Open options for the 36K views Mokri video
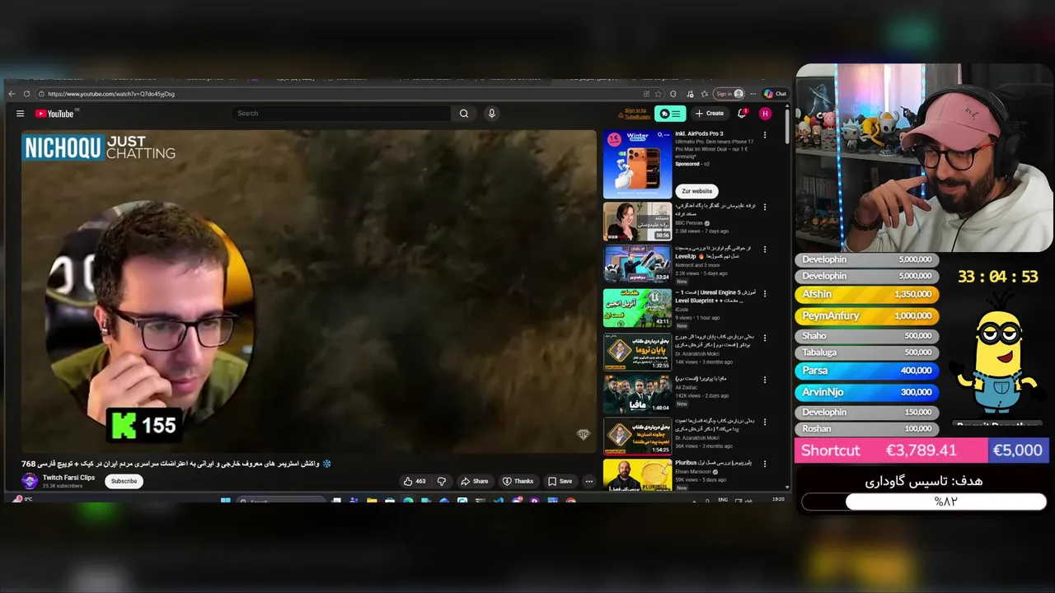1055x593 pixels. tap(765, 423)
